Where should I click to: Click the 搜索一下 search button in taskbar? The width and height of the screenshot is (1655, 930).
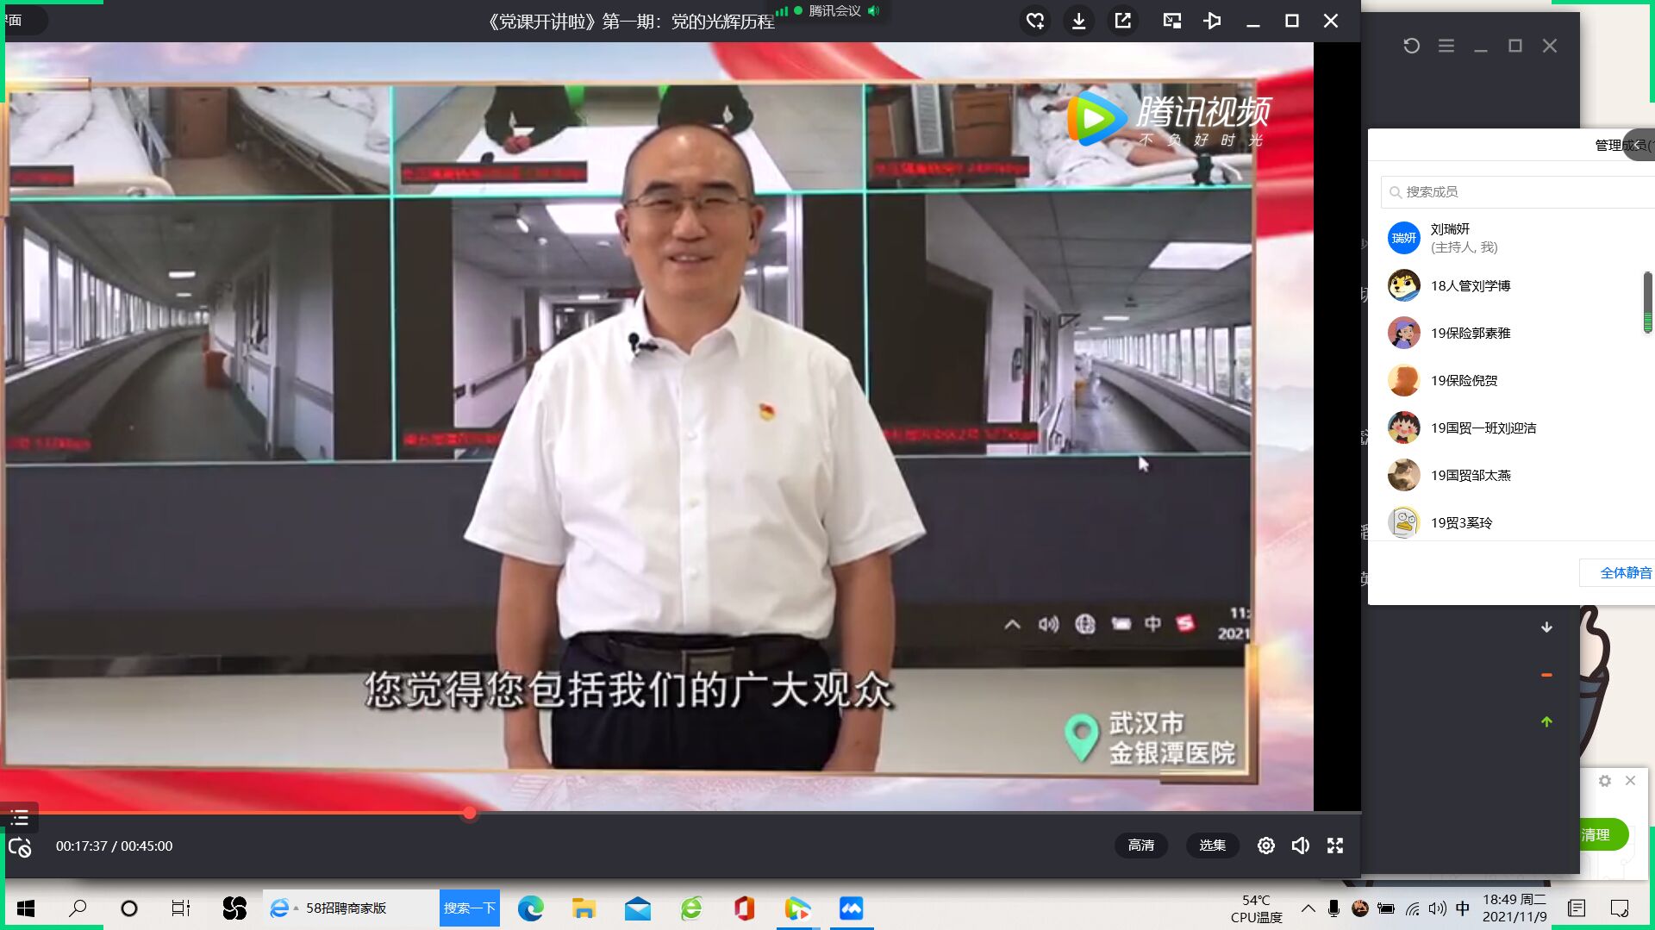(x=469, y=908)
